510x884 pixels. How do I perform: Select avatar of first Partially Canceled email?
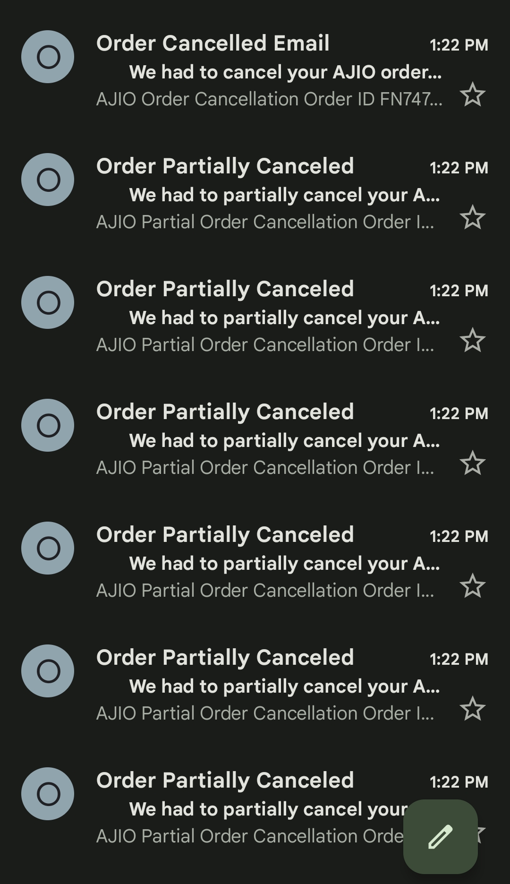(x=48, y=180)
